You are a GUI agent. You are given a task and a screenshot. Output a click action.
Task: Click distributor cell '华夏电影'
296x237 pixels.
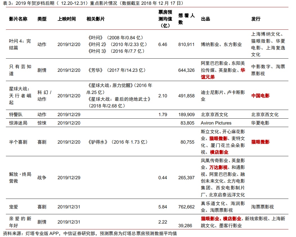pos(260,123)
